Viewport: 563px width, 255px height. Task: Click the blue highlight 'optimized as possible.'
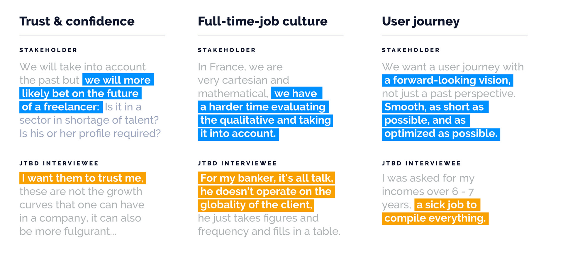pyautogui.click(x=441, y=134)
